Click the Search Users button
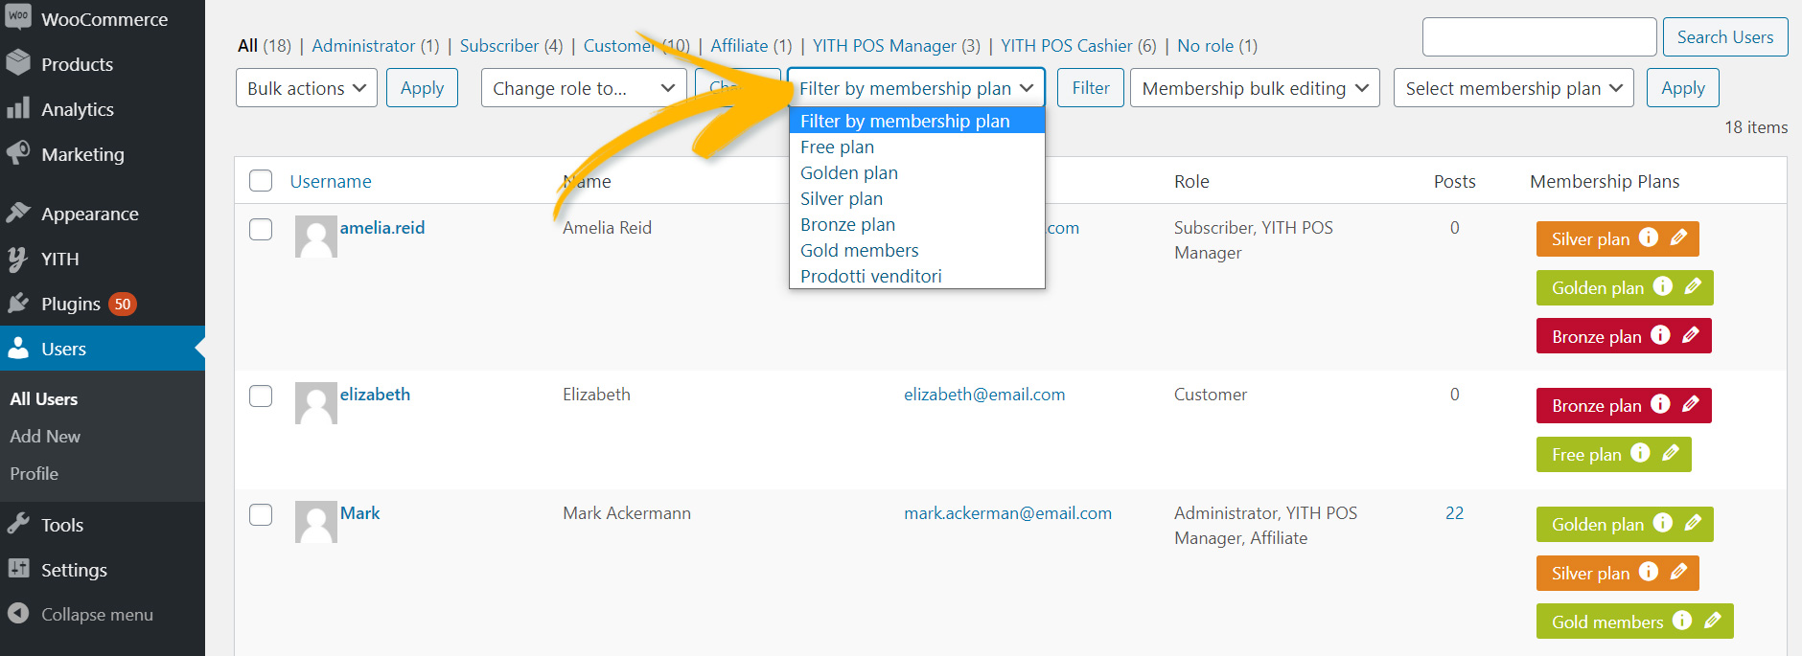This screenshot has width=1802, height=656. pos(1725,36)
